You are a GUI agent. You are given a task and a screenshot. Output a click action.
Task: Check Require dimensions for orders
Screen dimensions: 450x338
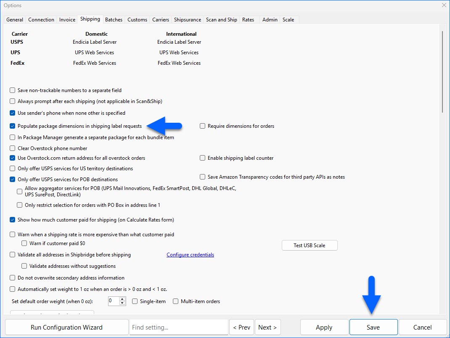203,126
